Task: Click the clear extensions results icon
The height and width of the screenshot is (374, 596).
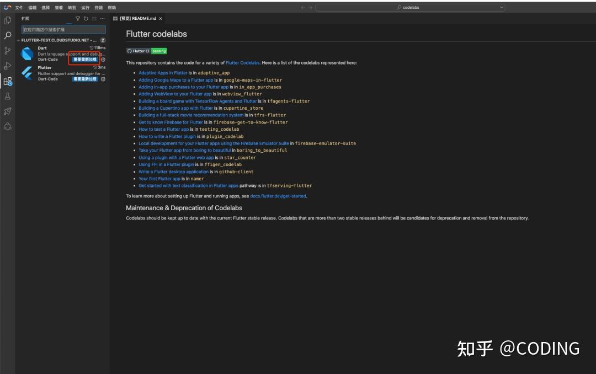Action: tap(94, 19)
